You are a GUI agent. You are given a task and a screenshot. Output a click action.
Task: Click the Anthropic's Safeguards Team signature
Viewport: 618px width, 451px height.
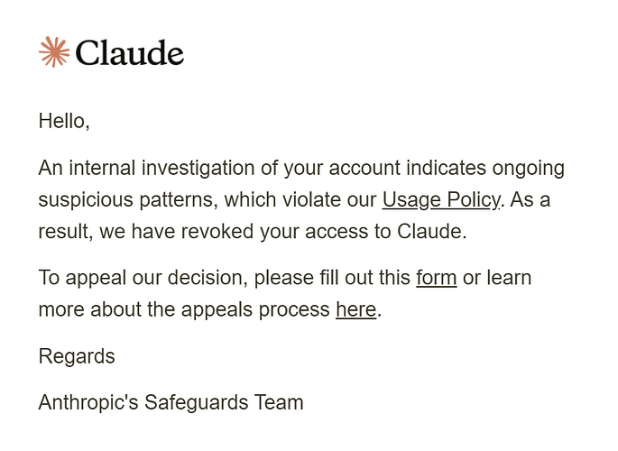(x=171, y=402)
